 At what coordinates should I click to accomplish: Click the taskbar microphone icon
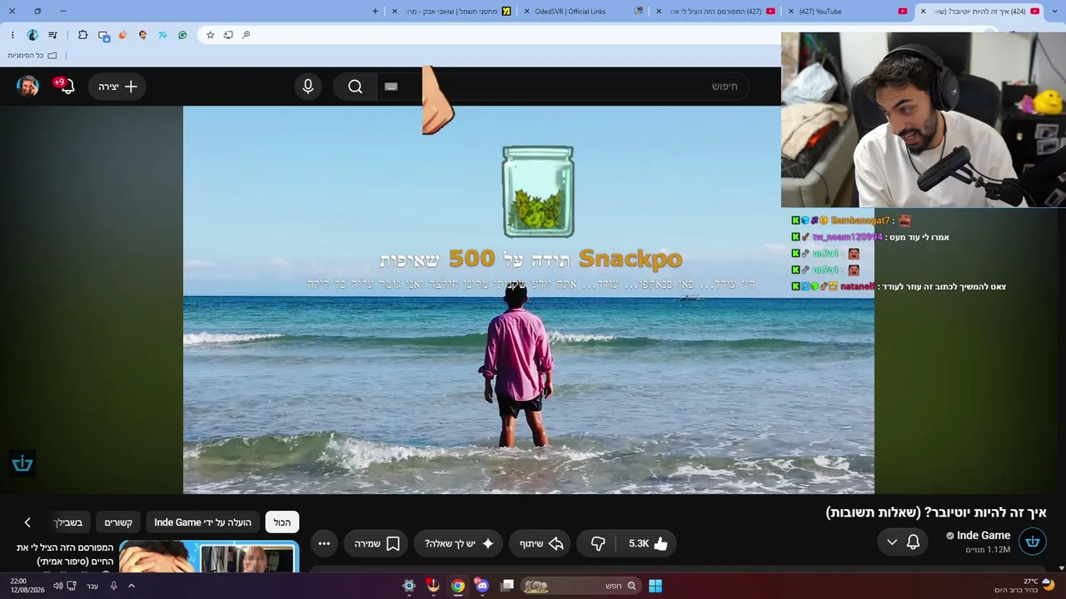114,586
